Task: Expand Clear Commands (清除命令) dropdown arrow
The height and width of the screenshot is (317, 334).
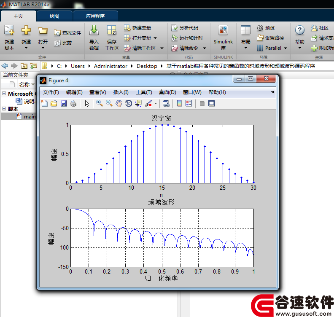Action: click(205, 48)
